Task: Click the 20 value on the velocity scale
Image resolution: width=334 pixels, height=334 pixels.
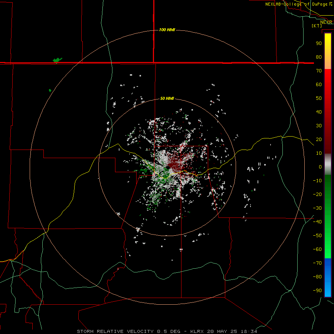Action: tap(319, 140)
